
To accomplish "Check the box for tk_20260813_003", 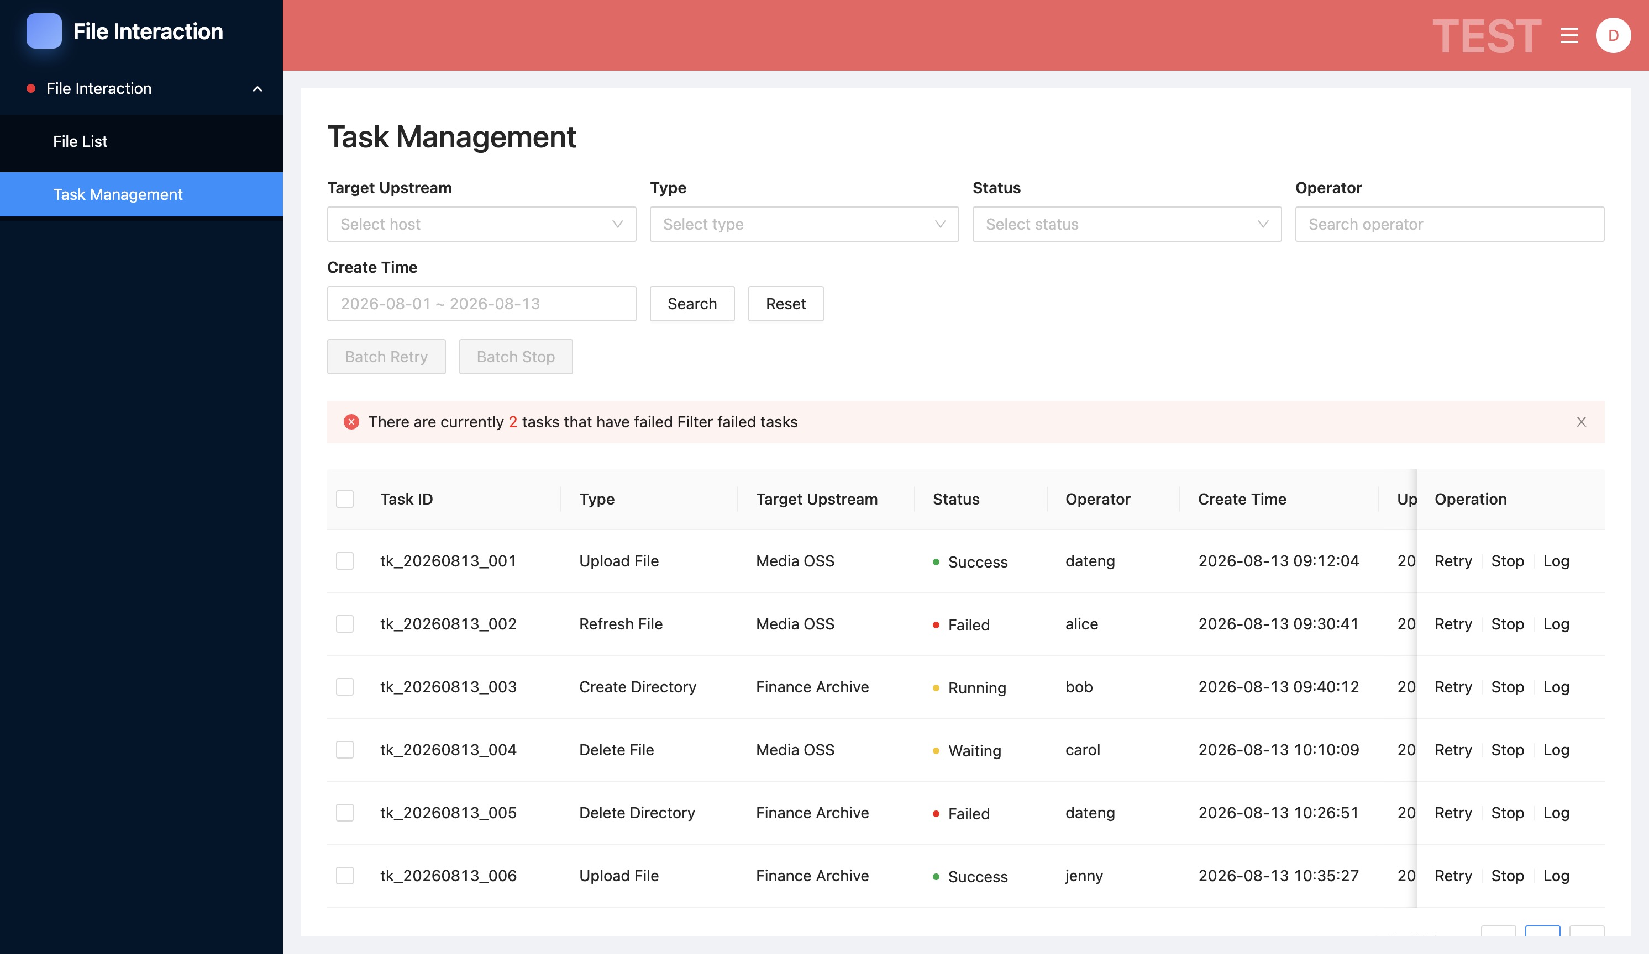I will pos(345,687).
